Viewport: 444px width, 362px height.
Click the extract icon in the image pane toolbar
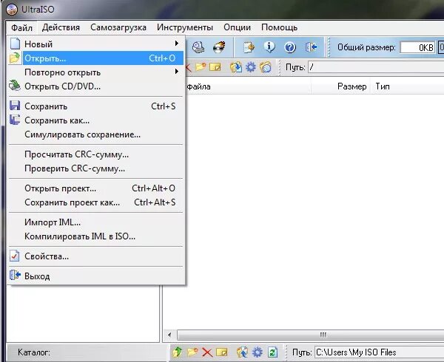[x=235, y=67]
